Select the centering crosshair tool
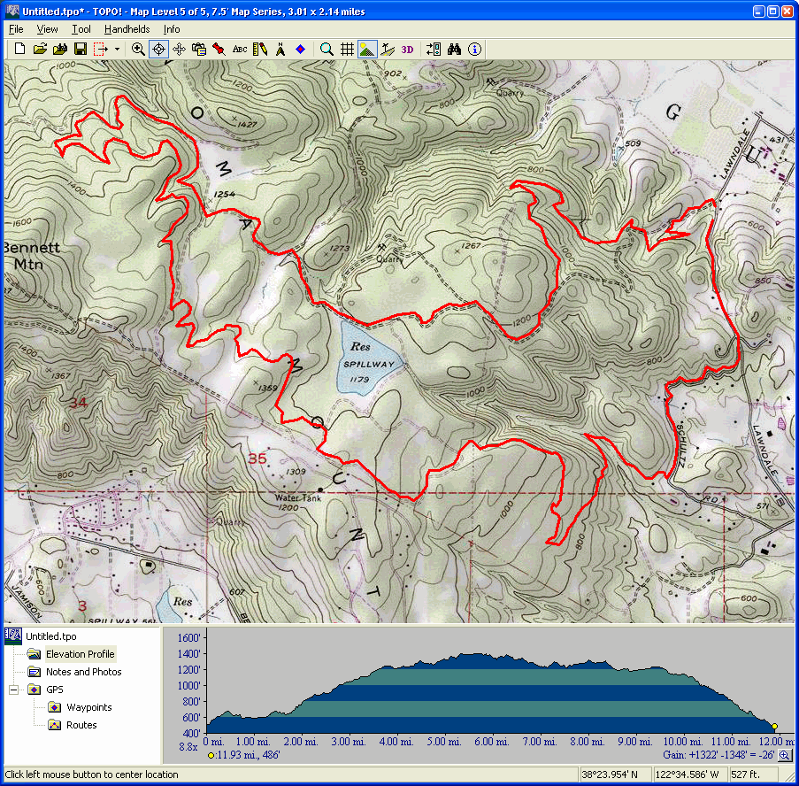Screen dimensions: 799x786 point(159,50)
